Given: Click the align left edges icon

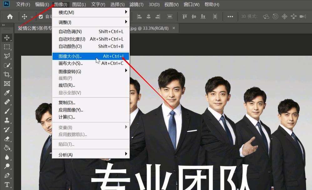Looking at the screenshot, I should coord(139,16).
